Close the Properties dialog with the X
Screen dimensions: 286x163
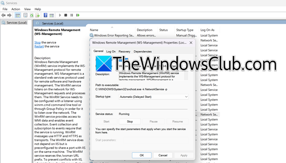191,43
